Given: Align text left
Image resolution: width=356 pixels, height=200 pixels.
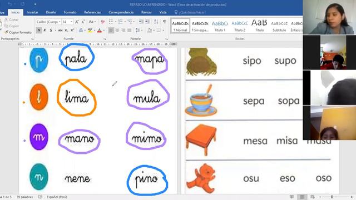Looking at the screenshot, I should click(x=111, y=30).
